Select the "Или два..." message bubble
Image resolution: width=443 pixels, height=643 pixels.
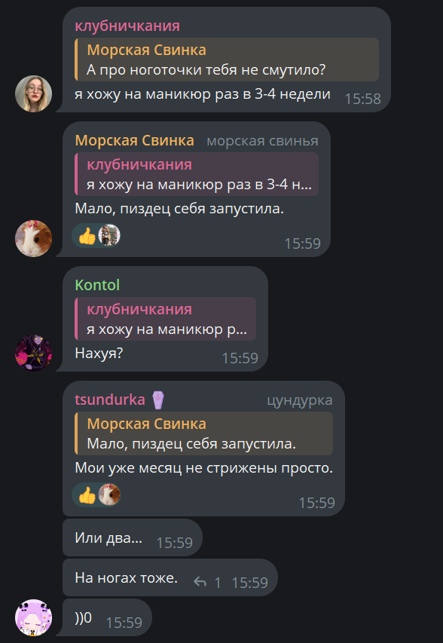(x=133, y=537)
